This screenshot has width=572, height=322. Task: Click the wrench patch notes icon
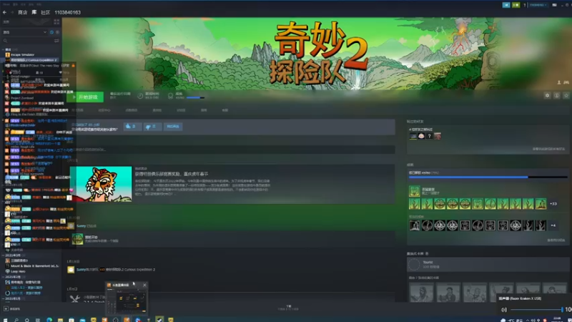point(75,298)
